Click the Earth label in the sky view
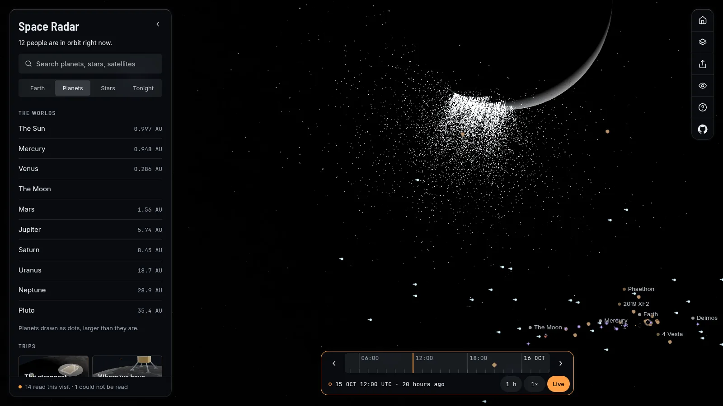 point(650,314)
